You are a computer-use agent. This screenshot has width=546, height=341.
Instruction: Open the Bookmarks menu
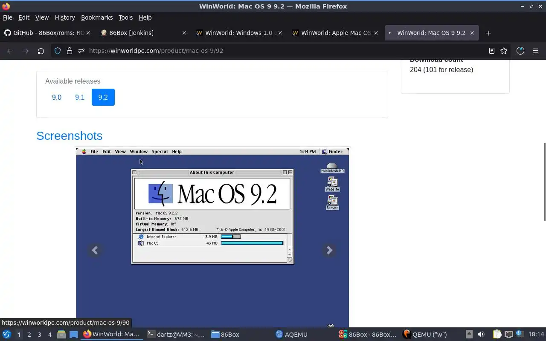click(x=97, y=17)
